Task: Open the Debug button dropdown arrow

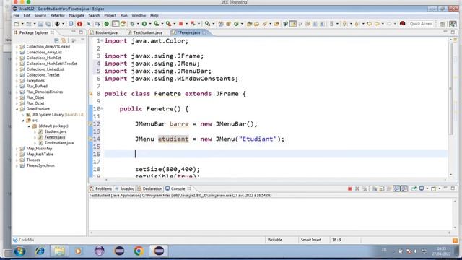Action: [138, 24]
